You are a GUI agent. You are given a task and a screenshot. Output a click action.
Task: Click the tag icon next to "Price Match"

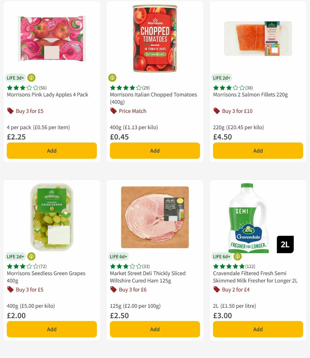tap(113, 111)
